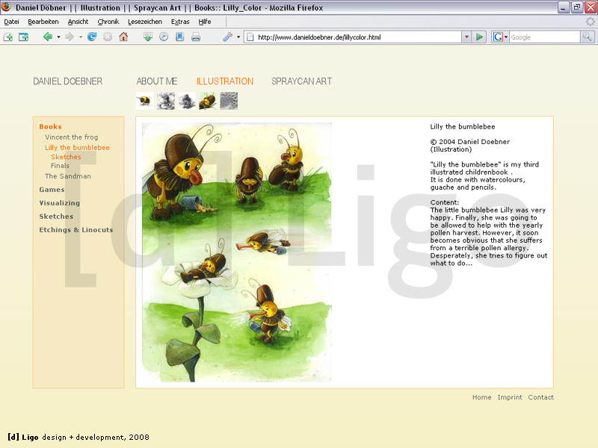The image size is (598, 448).
Task: Open the forward history dropdown arrow
Action: click(81, 37)
